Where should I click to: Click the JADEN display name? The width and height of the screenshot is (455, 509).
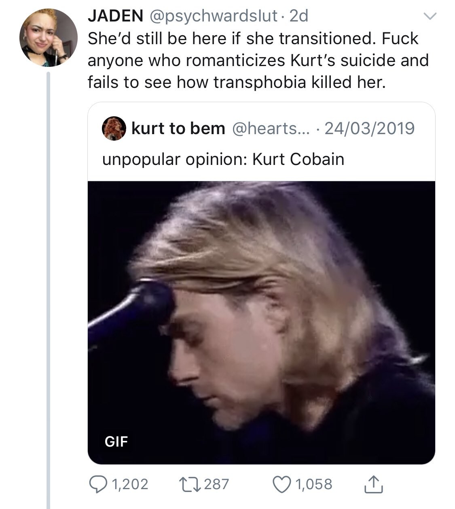[115, 16]
